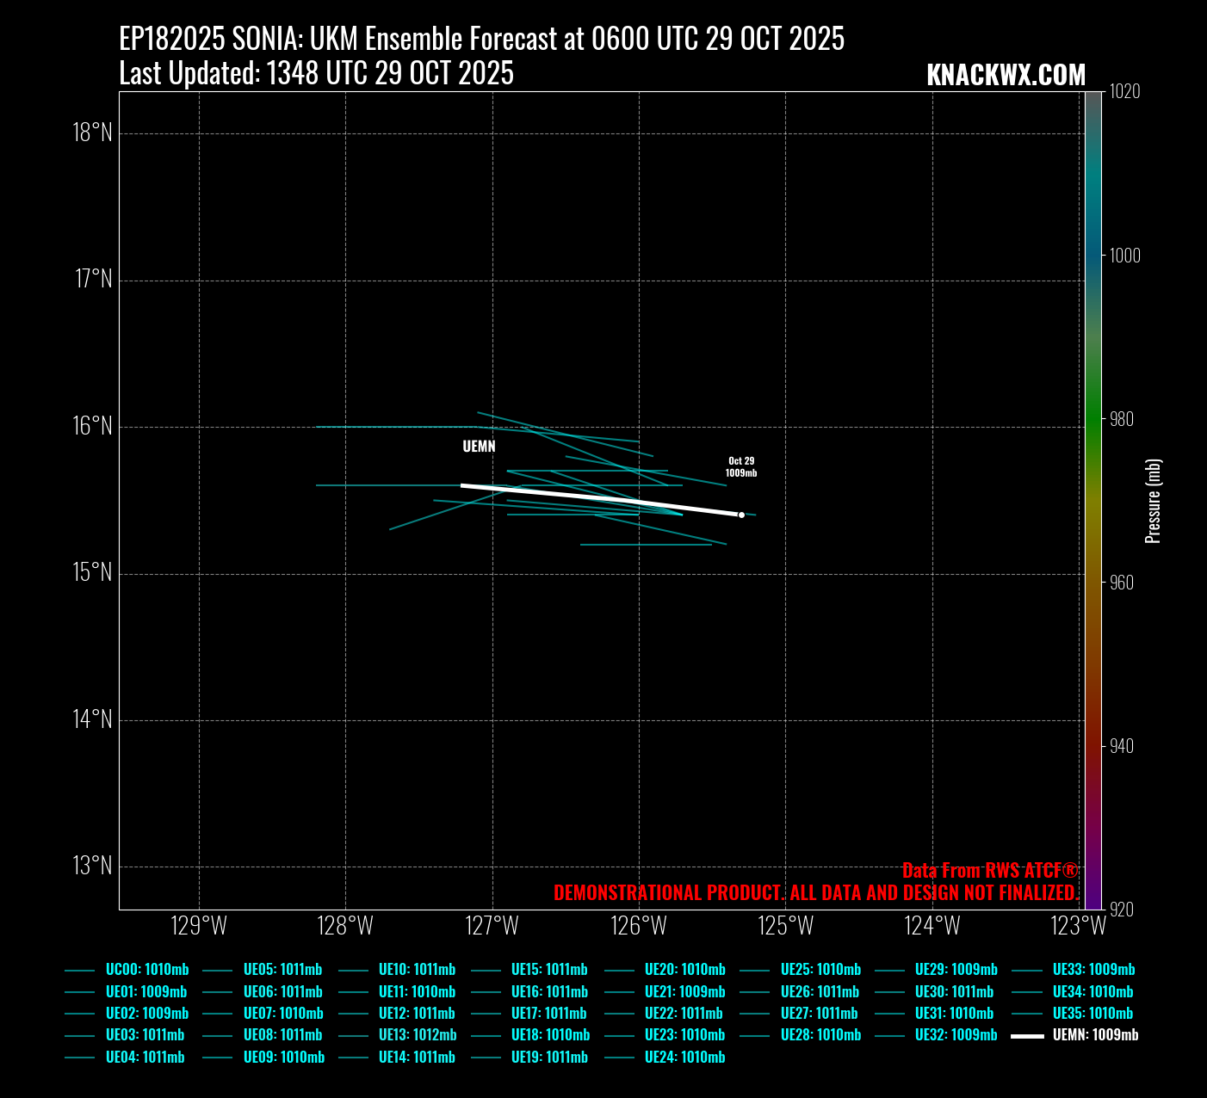Click the 920 tick label on colorbar
The width and height of the screenshot is (1207, 1098).
coord(1122,910)
